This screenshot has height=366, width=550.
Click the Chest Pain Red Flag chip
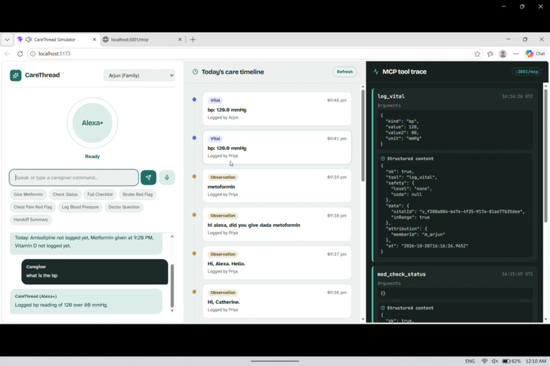tap(33, 207)
